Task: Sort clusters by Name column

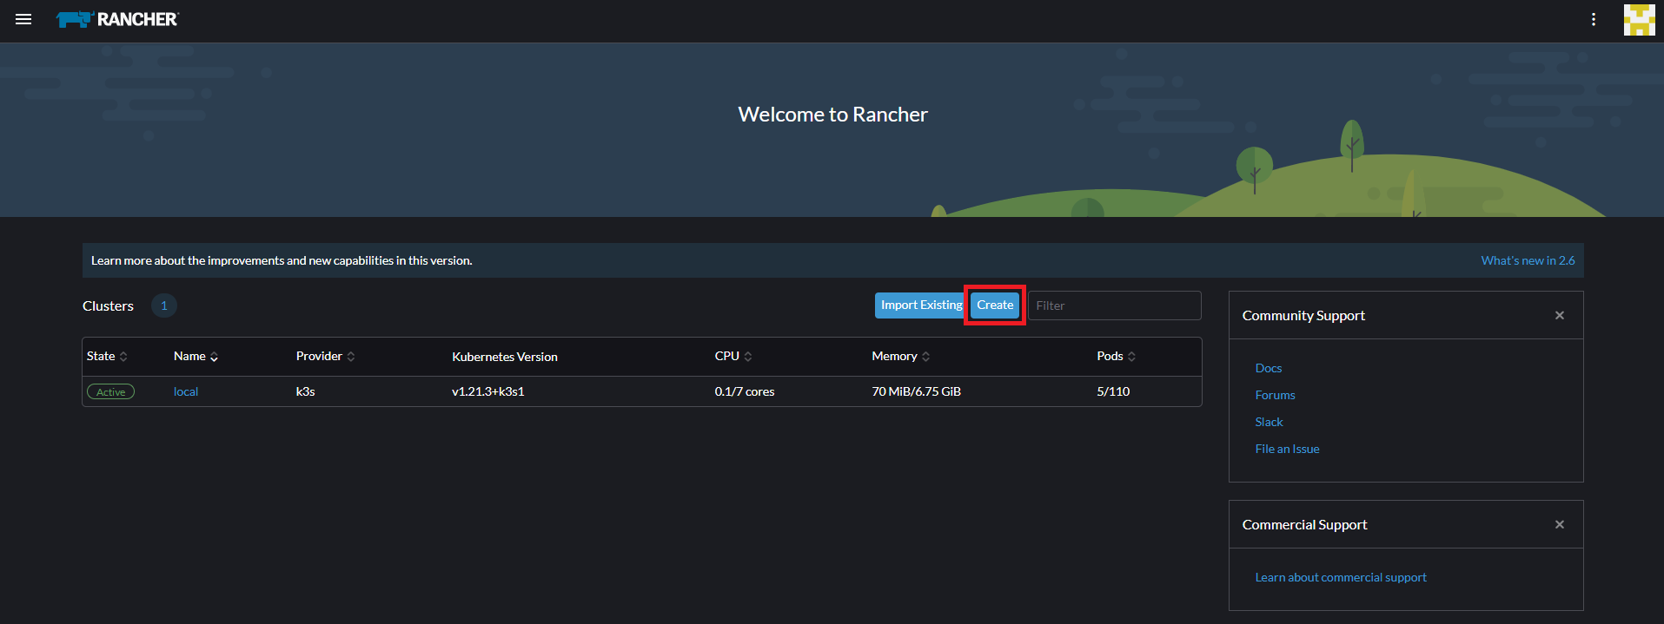Action: pos(196,357)
